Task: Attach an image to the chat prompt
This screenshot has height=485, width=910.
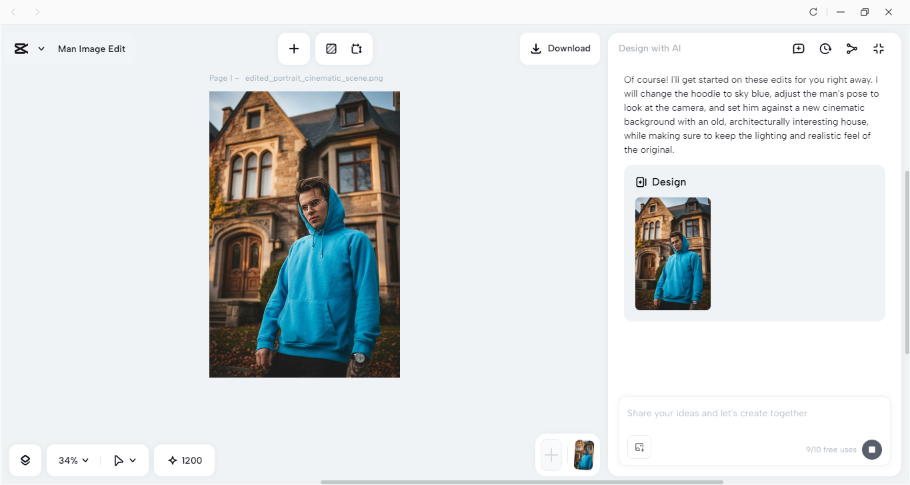Action: (639, 446)
